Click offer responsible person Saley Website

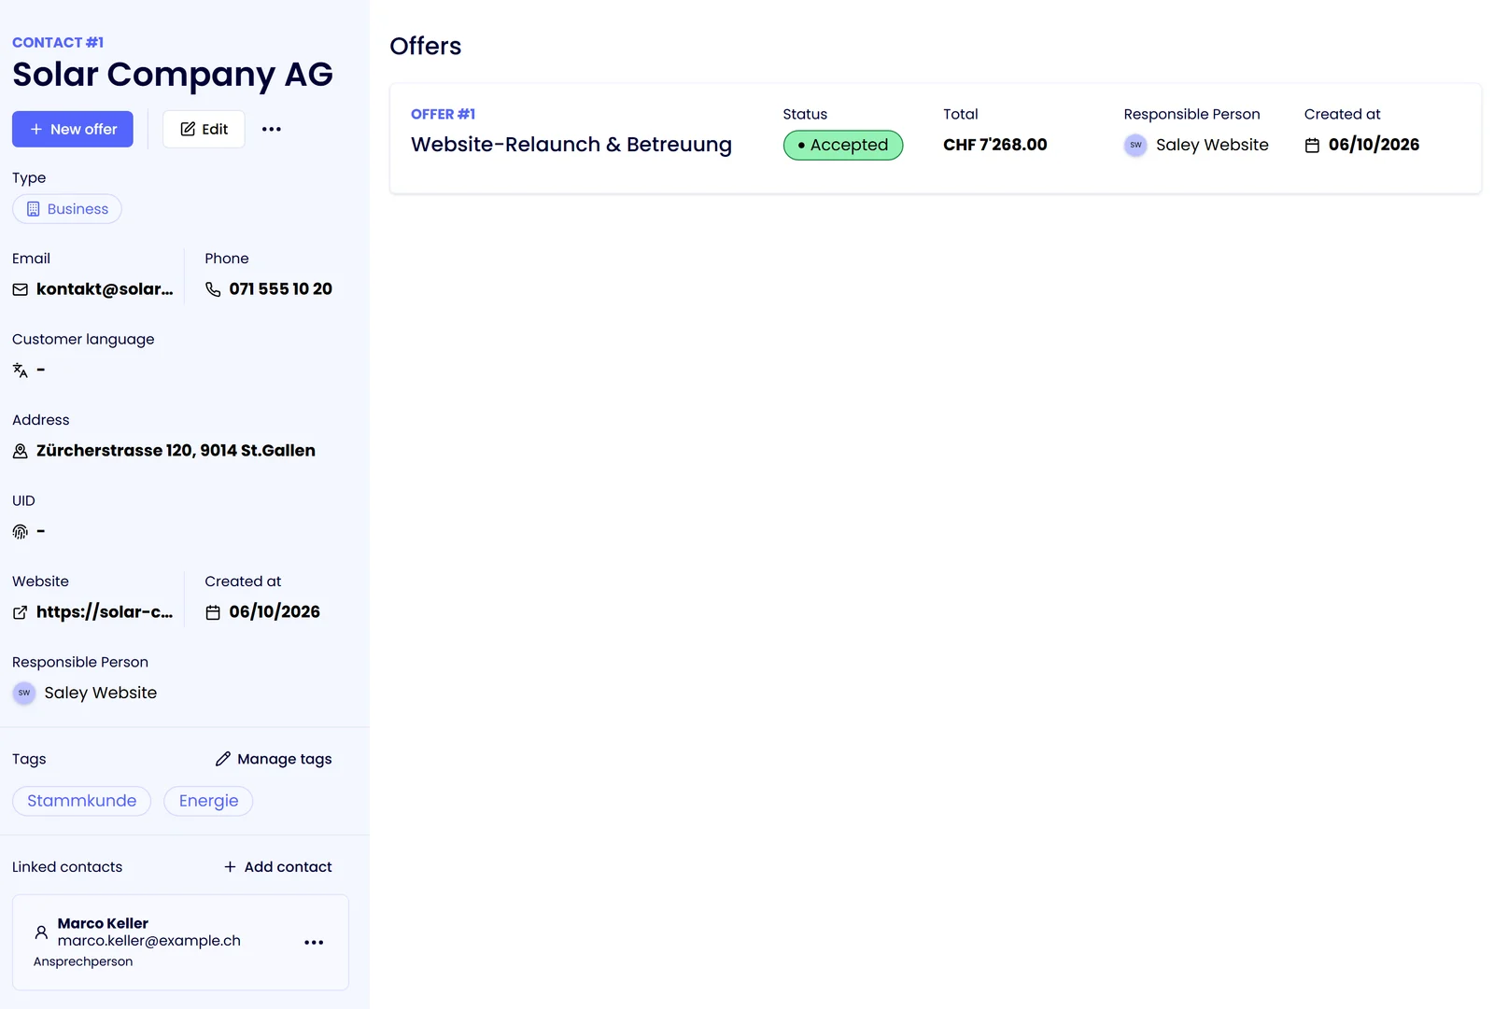point(1212,145)
